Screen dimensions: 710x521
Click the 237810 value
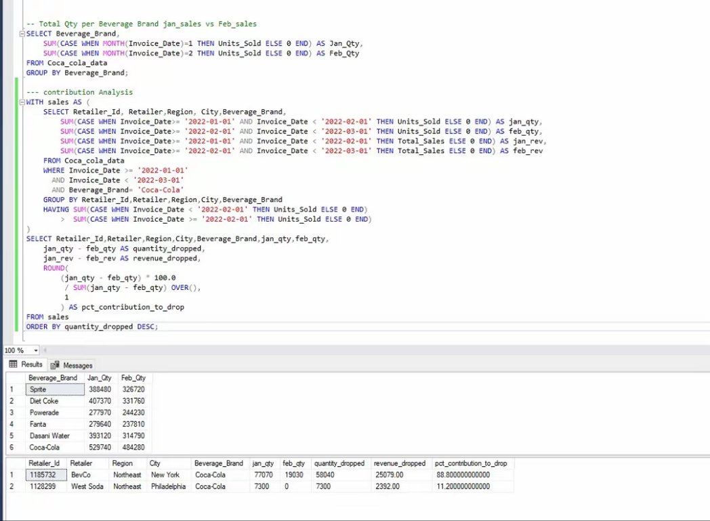(133, 424)
